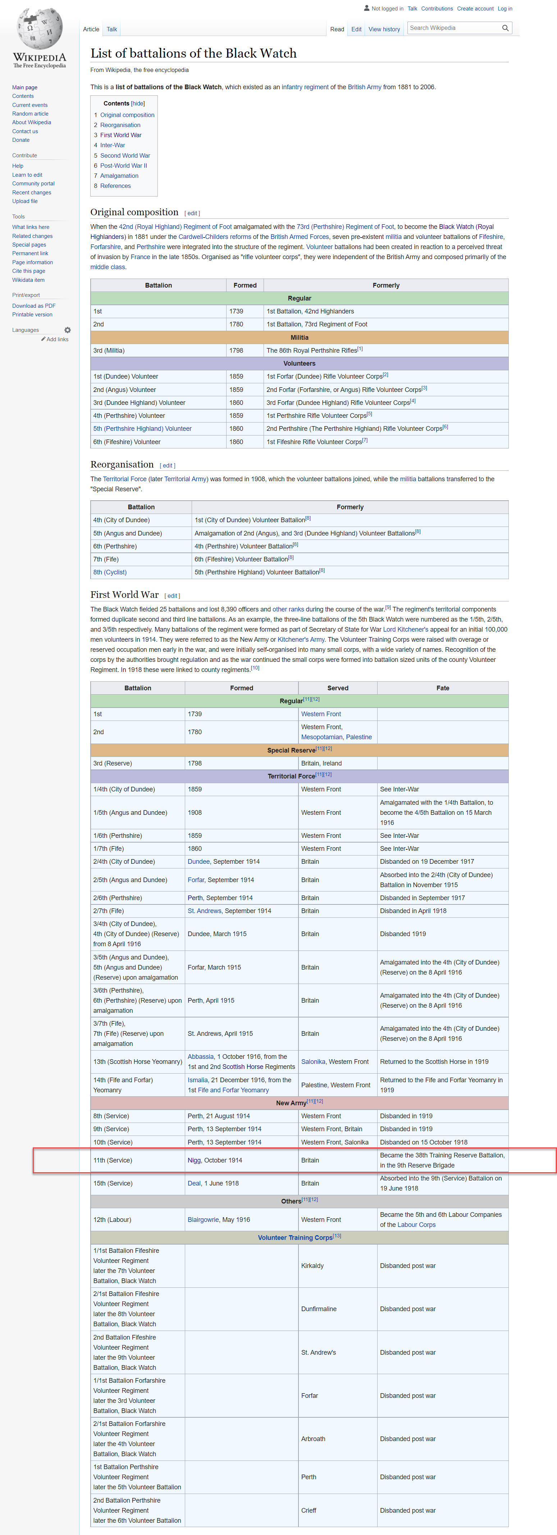Hide the Contents table of contents
The height and width of the screenshot is (1535, 557).
(138, 104)
